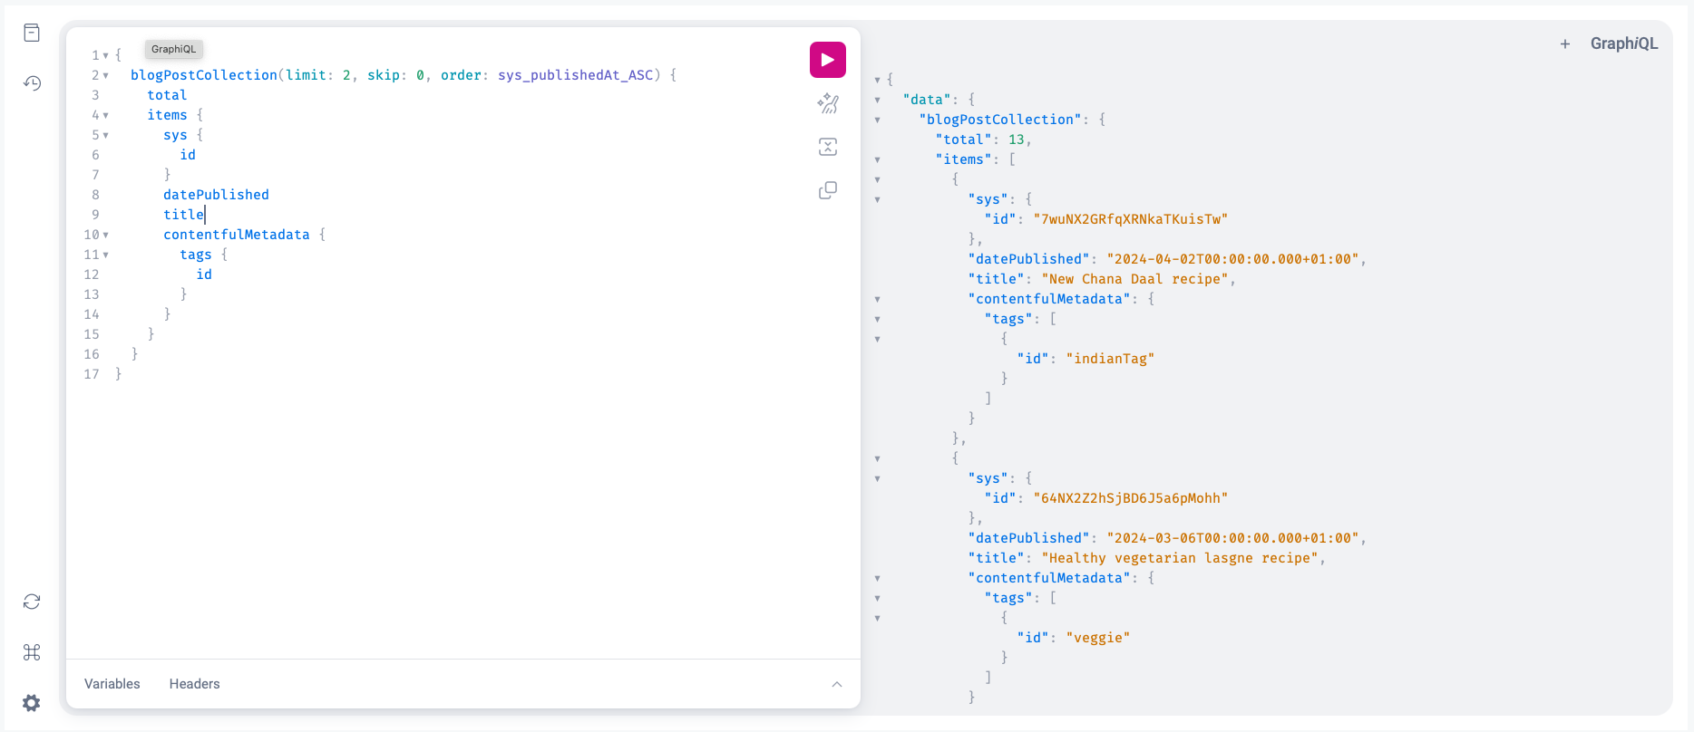
Task: Switch to the Headers tab
Action: coord(194,684)
